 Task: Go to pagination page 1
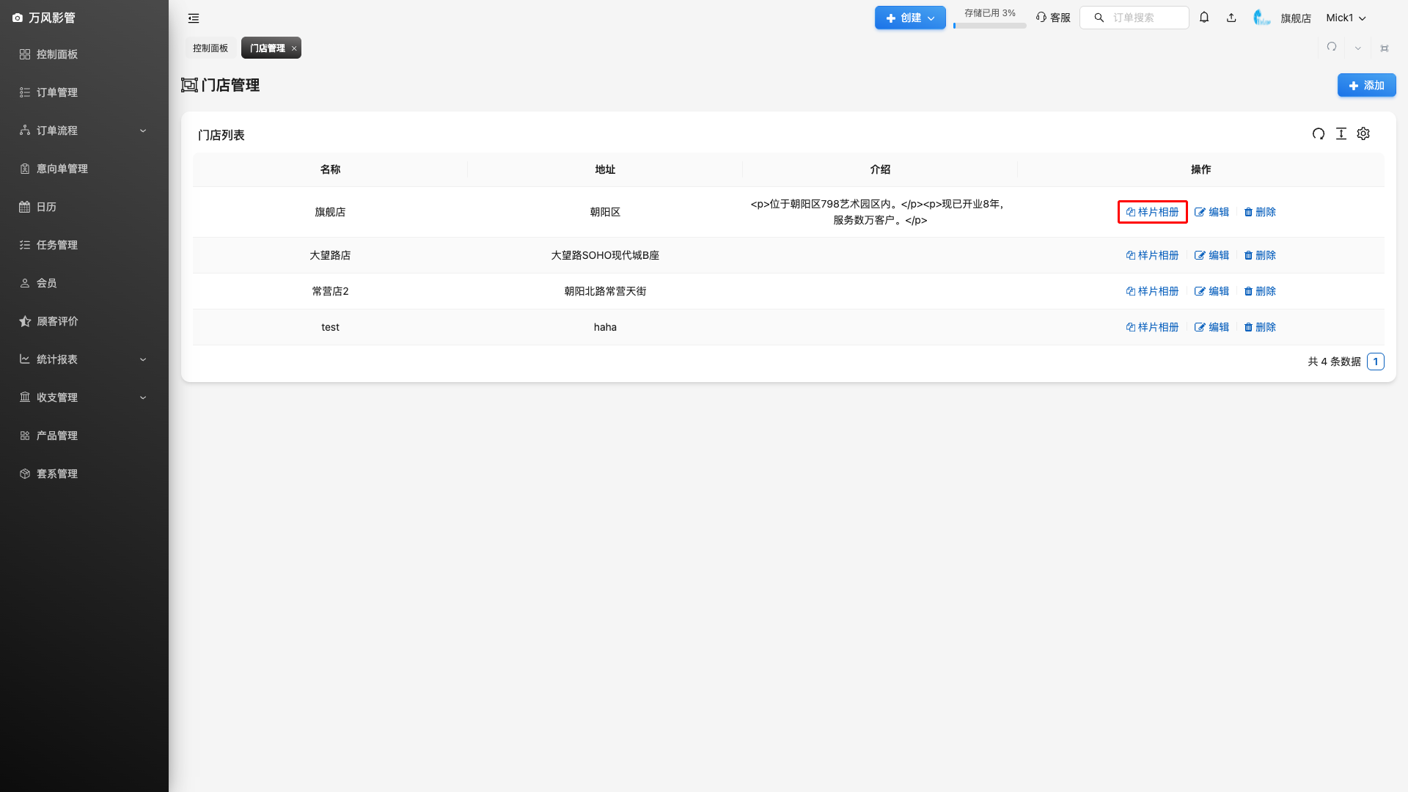pyautogui.click(x=1376, y=362)
